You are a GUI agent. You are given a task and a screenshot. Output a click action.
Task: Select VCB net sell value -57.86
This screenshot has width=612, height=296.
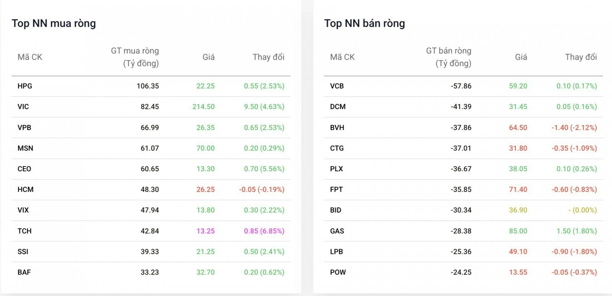(x=461, y=86)
